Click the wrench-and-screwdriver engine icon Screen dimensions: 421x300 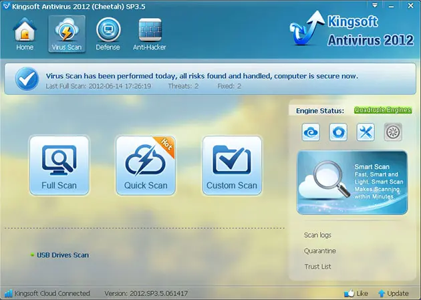pyautogui.click(x=366, y=132)
